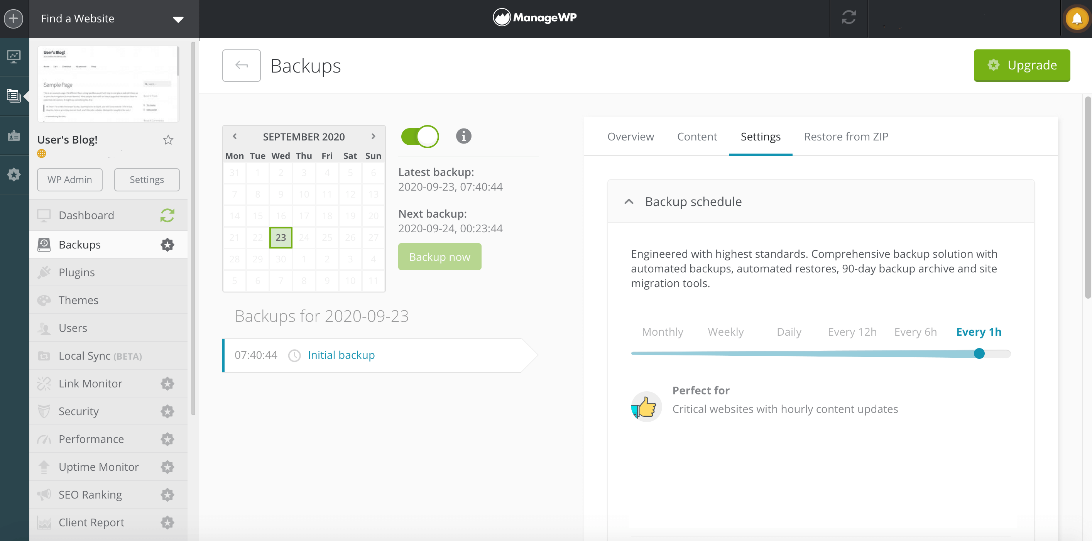Switch to the Overview tab
This screenshot has height=541, width=1092.
[x=631, y=137]
